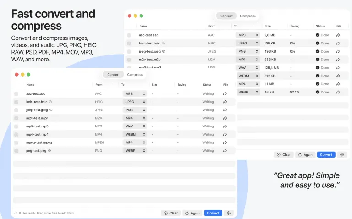The image size is (352, 219).
Task: Click Again button in front window
Action: 192,213
